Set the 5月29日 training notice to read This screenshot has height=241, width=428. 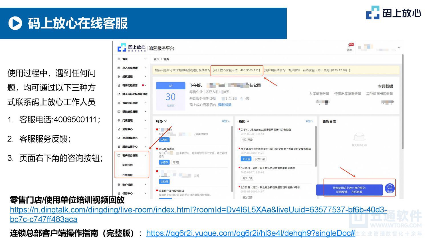click(247, 178)
